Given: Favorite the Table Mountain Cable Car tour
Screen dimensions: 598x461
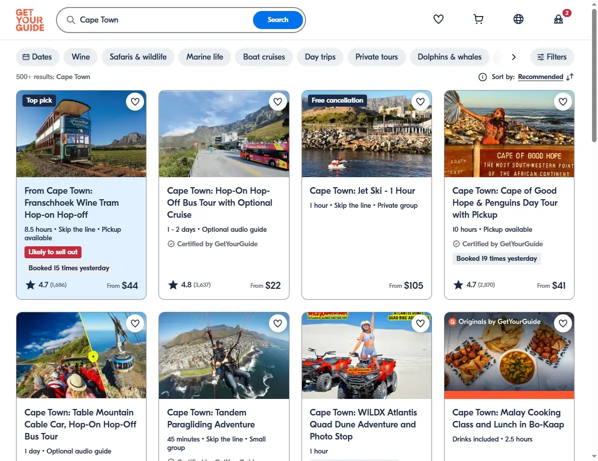Looking at the screenshot, I should pyautogui.click(x=135, y=323).
